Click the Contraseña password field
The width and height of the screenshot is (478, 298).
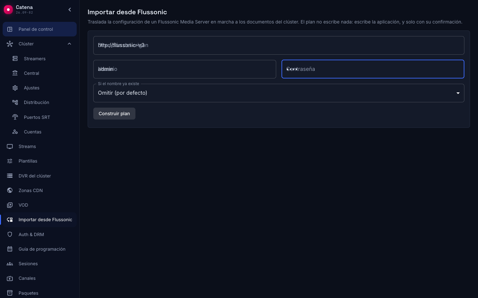373,69
